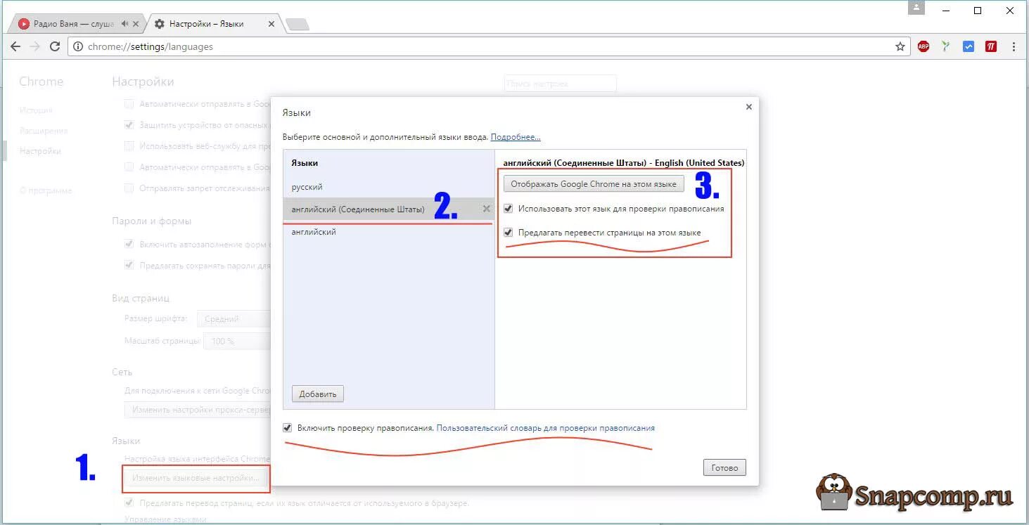Remove английский (Соединенные Штаты) with its X
Screen dimensions: 1029x525
tap(486, 209)
